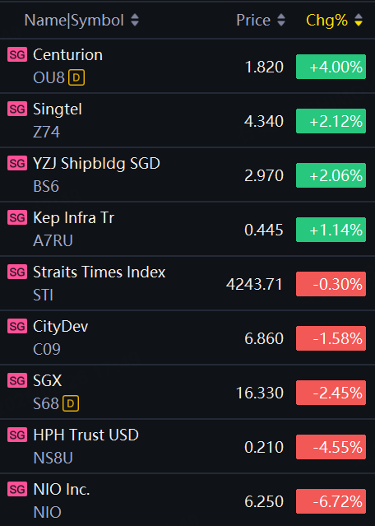Click the D badge next to S68
Screen dimensions: 375x526
(71, 403)
